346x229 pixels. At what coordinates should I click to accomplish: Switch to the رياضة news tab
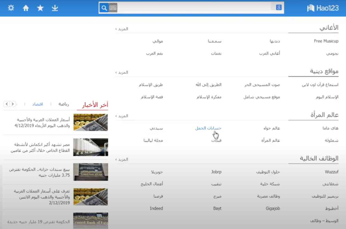pyautogui.click(x=64, y=104)
